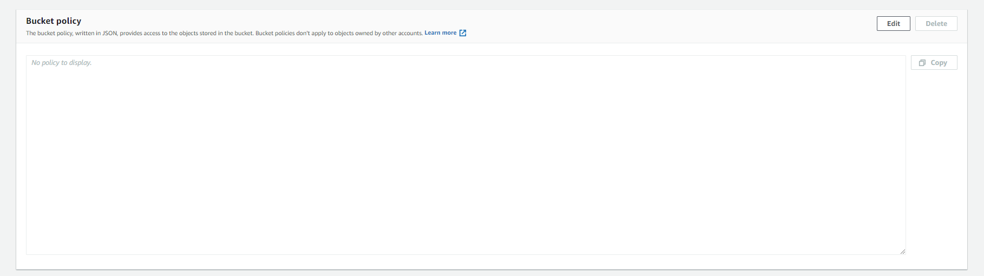
Task: Click the blank header area left of Edit
Action: 704,24
